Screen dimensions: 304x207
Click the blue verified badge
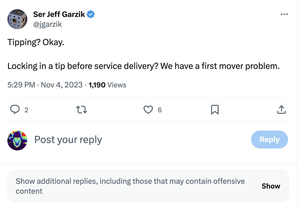(x=91, y=14)
